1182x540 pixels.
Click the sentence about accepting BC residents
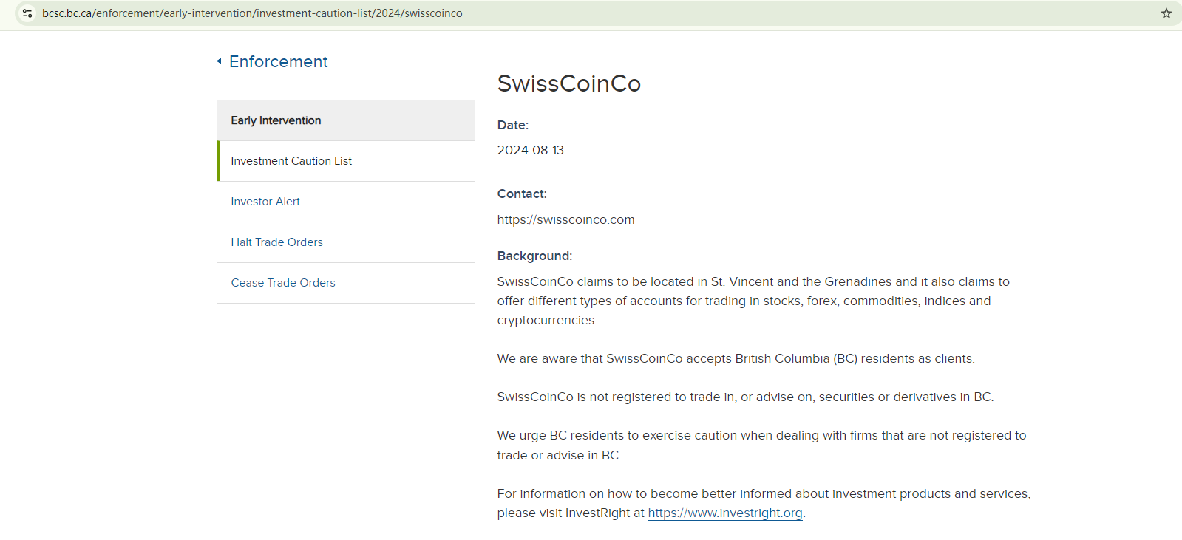[736, 359]
